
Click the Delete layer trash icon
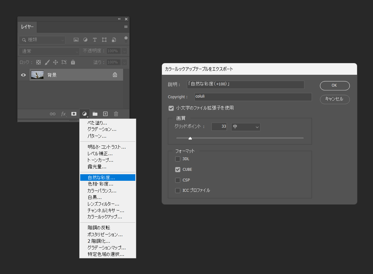coord(116,114)
